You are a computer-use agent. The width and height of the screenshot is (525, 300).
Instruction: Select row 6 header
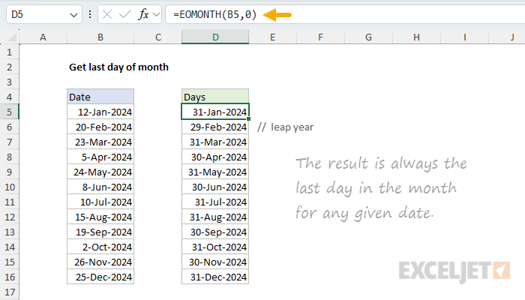(x=9, y=127)
